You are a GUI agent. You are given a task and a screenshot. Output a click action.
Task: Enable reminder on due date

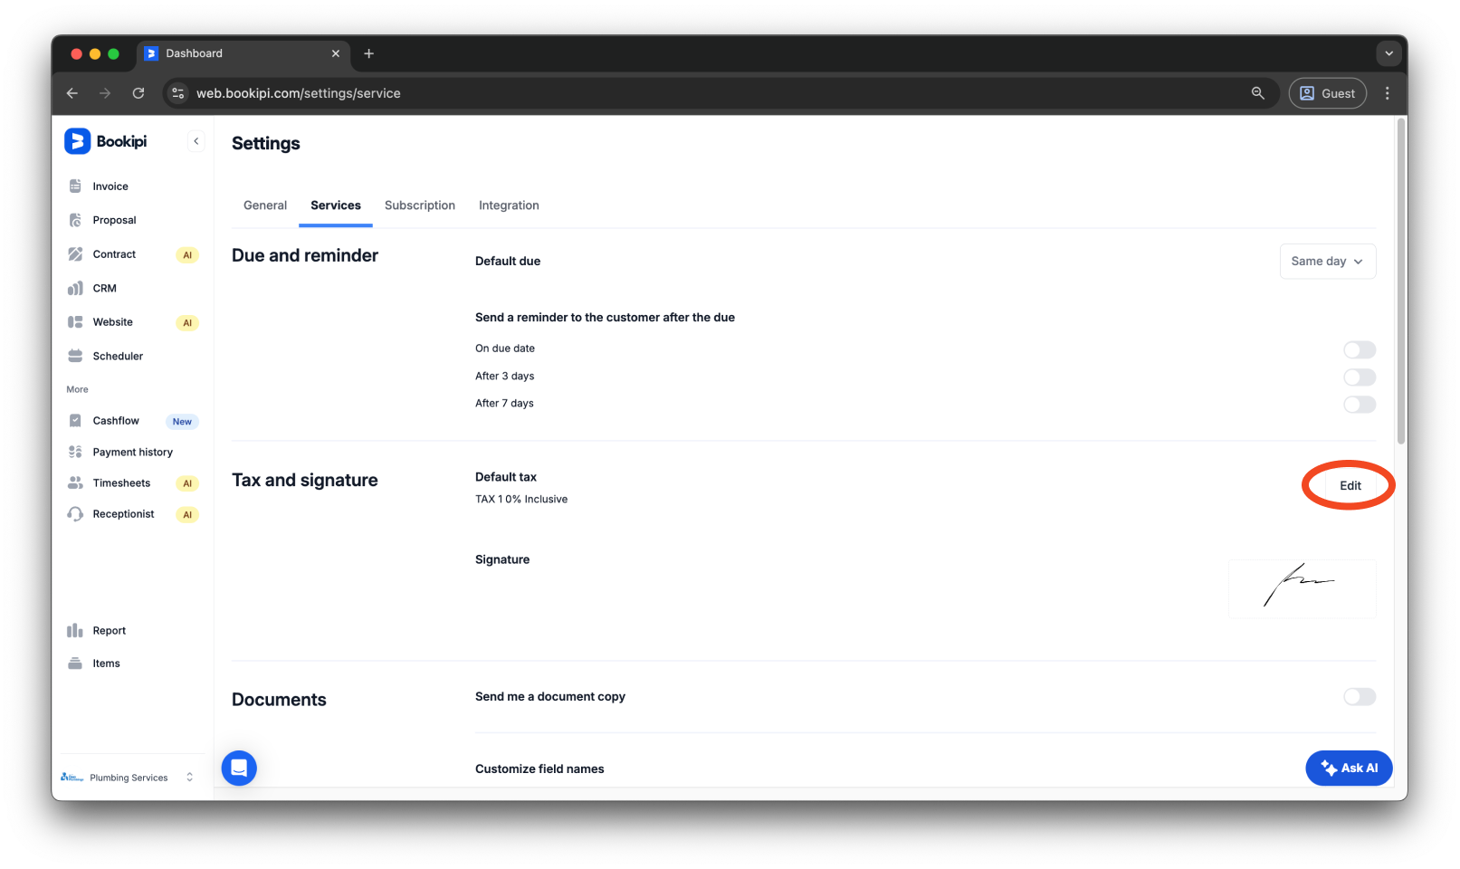pyautogui.click(x=1359, y=349)
